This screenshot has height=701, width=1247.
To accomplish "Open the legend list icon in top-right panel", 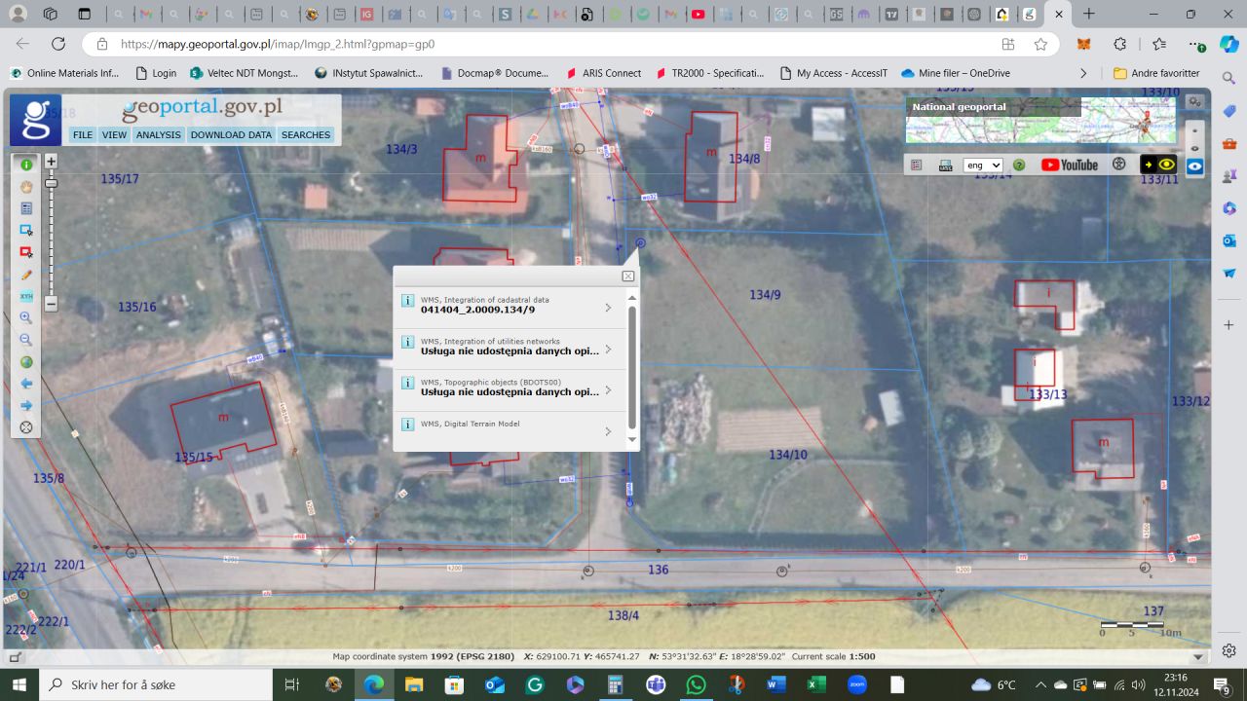I will (x=917, y=166).
